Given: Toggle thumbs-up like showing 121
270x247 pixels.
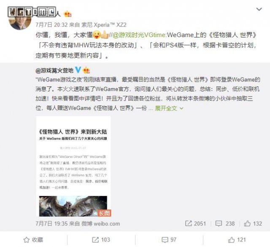Looking at the screenshot, I should [x=237, y=239].
